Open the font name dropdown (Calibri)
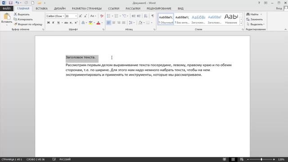The width and height of the screenshot is (288, 162). coord(63,16)
